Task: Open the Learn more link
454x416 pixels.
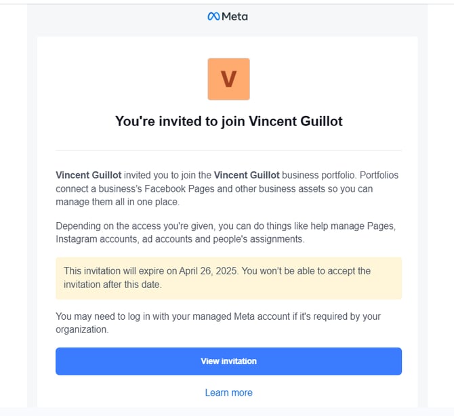Action: coord(228,392)
